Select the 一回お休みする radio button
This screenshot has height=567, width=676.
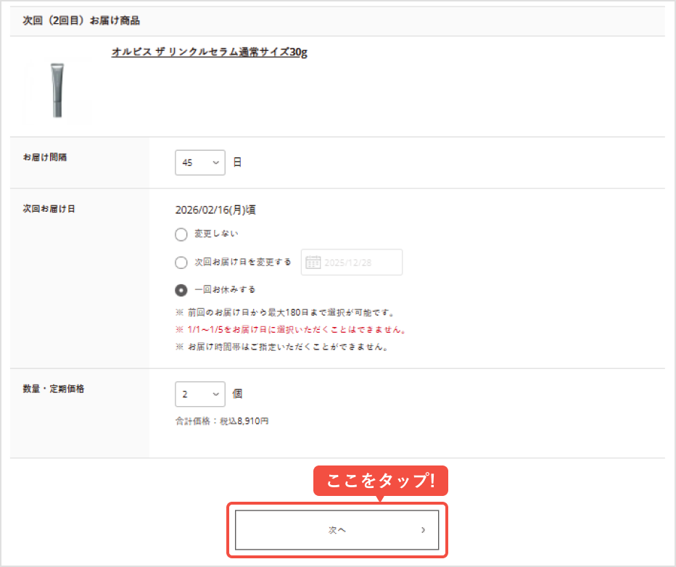(x=181, y=289)
